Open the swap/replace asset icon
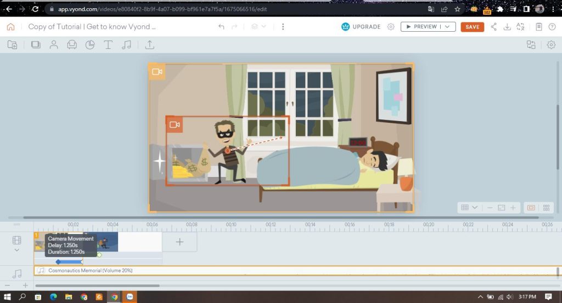This screenshot has width=562, height=303. (x=531, y=45)
